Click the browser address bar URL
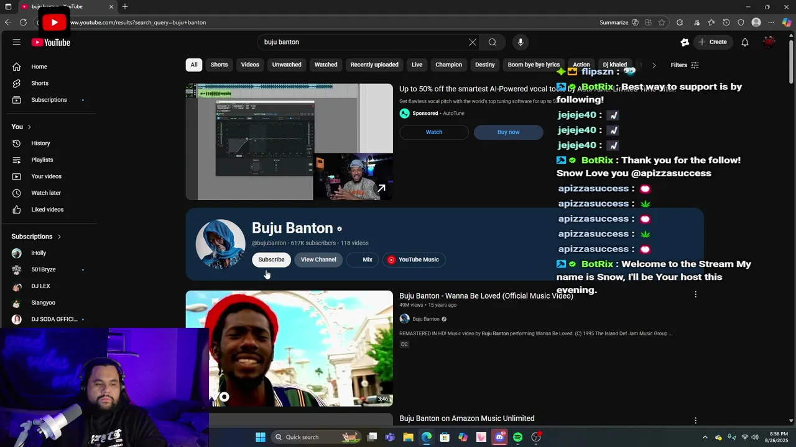Viewport: 796px width, 447px height. coord(138,22)
